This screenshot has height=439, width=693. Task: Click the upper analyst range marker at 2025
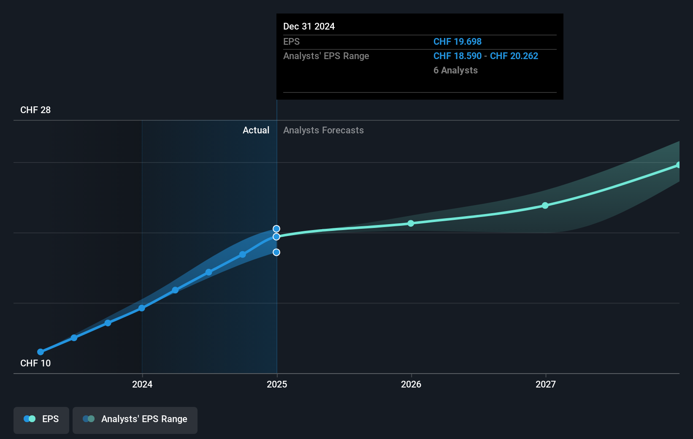(276, 229)
